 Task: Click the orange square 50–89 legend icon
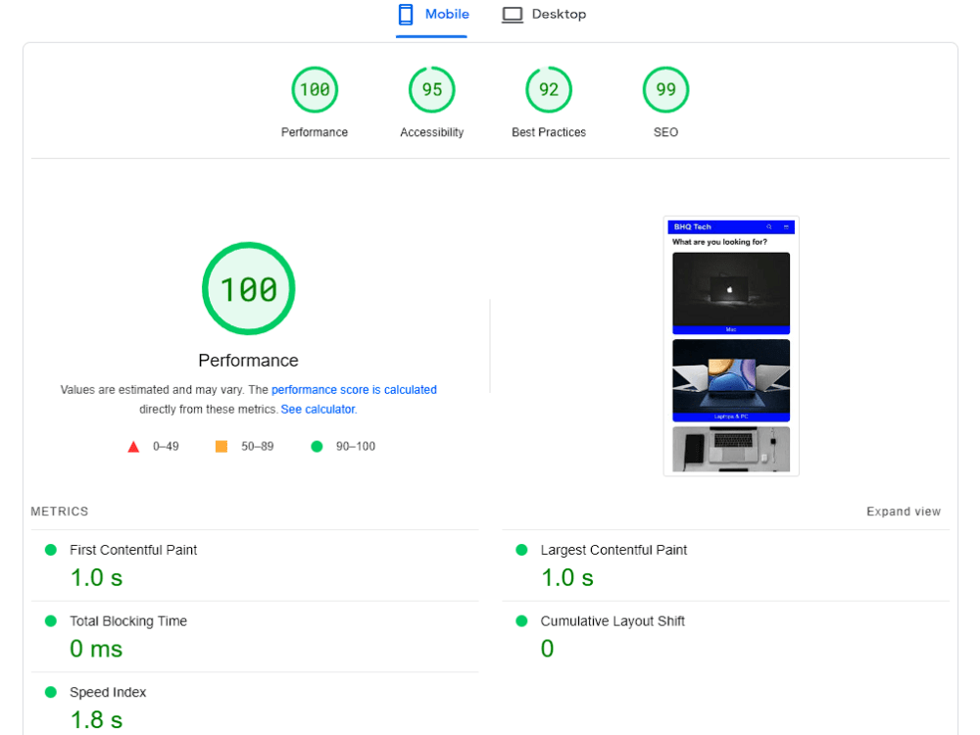tap(221, 446)
